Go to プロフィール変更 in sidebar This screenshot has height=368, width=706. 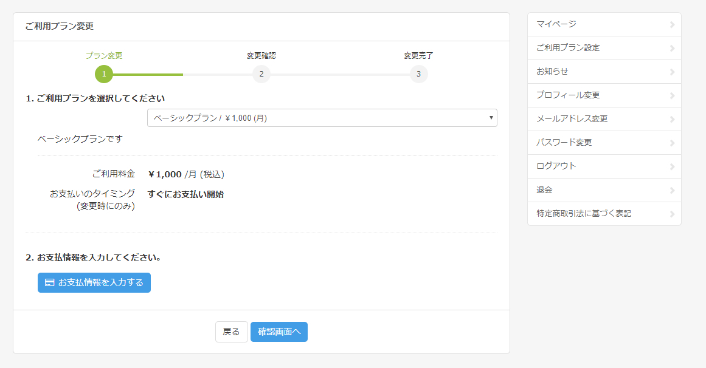click(x=568, y=95)
